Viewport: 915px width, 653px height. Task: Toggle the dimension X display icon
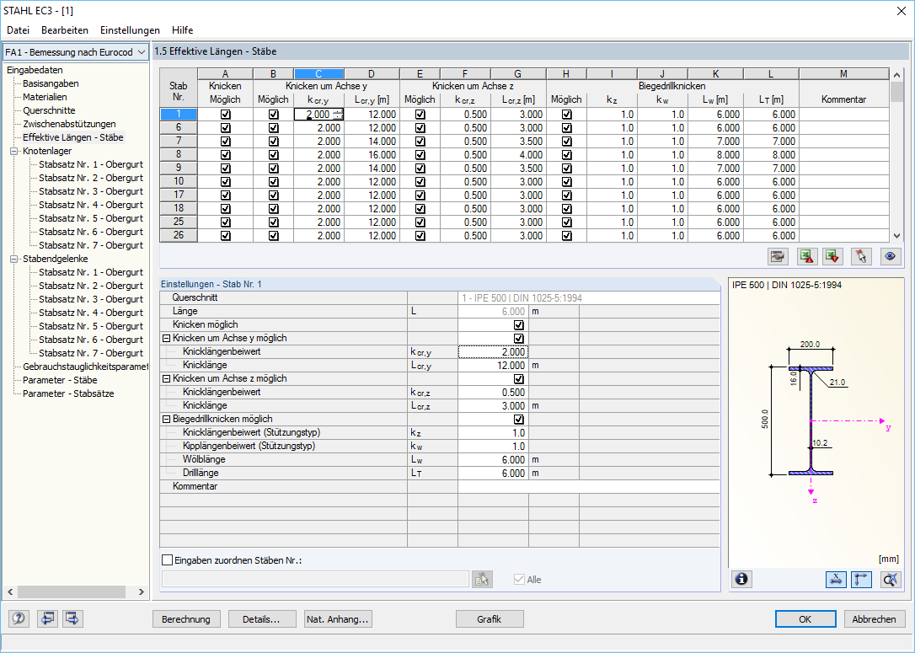(x=836, y=580)
